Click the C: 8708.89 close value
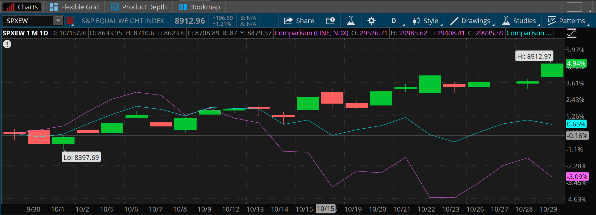 [203, 33]
